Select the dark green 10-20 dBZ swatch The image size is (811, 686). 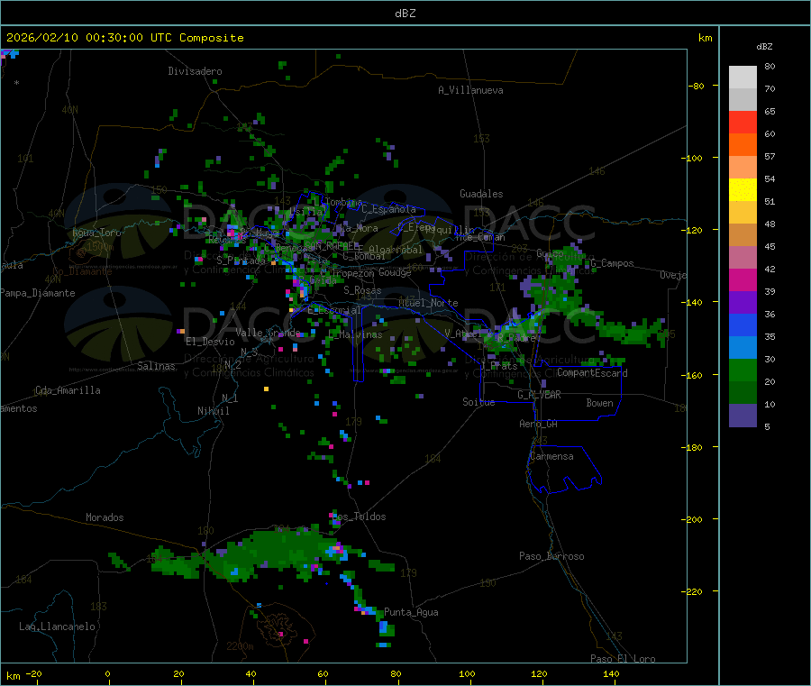coord(743,393)
